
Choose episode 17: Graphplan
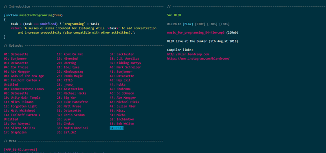[x=15, y=132]
